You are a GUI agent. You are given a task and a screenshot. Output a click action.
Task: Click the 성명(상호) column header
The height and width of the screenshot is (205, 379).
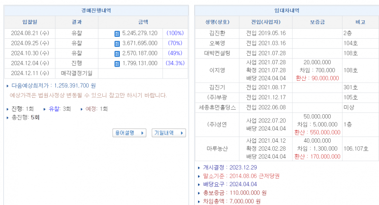pyautogui.click(x=217, y=22)
